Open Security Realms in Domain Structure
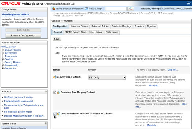This screenshot has width=192, height=129. click(x=12, y=62)
